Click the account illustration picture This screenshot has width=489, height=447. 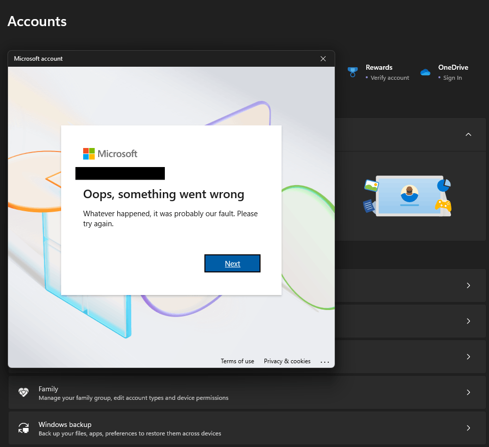408,196
